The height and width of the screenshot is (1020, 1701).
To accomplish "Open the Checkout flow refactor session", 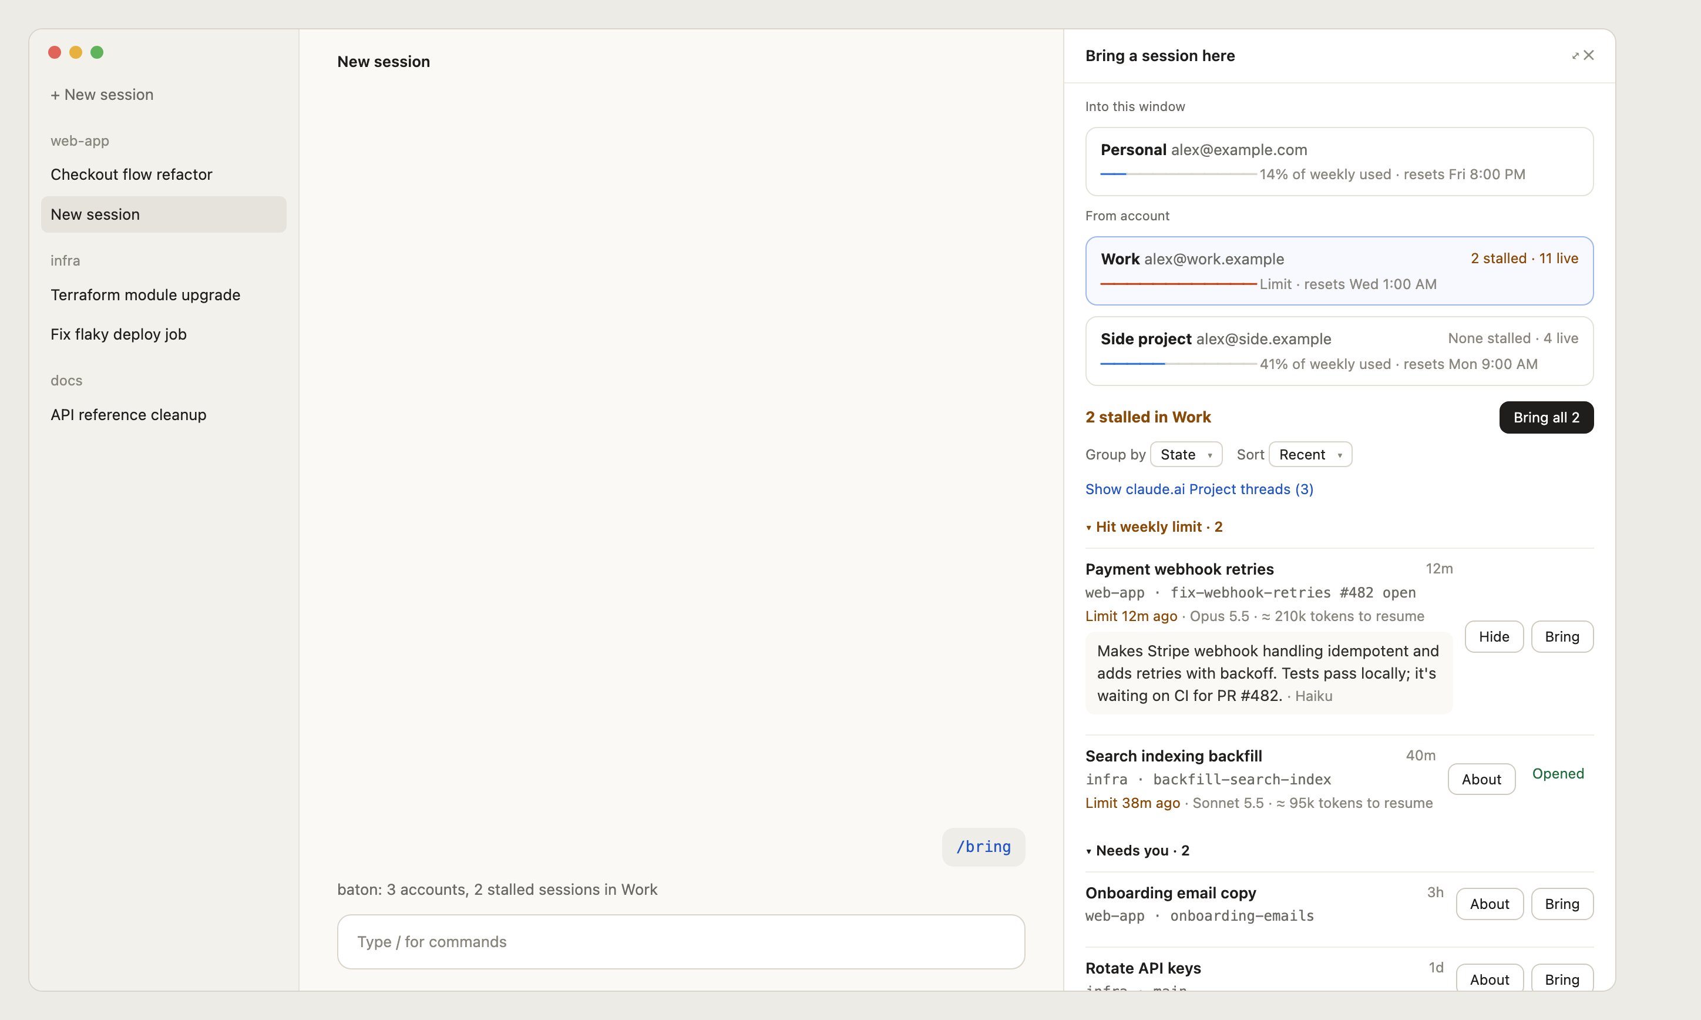I will [163, 175].
